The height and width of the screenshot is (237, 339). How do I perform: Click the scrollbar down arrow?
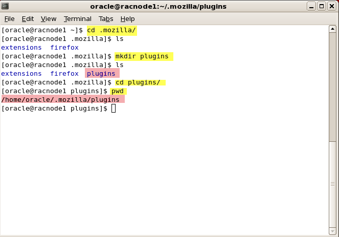coord(333,231)
